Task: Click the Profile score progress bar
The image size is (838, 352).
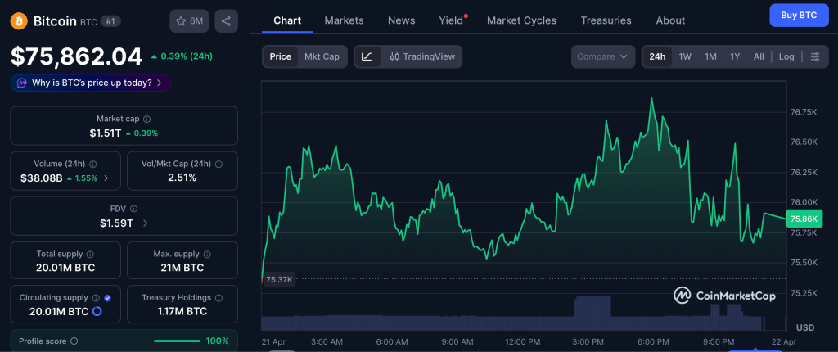Action: pyautogui.click(x=176, y=341)
